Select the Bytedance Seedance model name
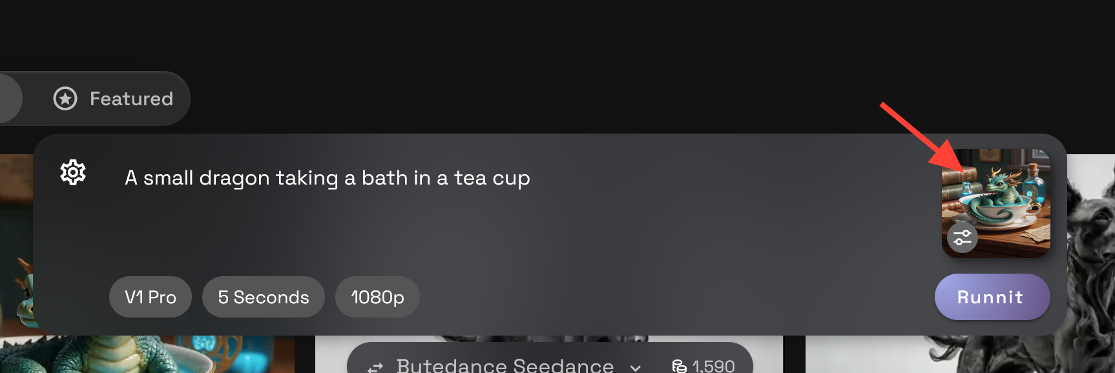This screenshot has height=373, width=1115. coord(505,366)
